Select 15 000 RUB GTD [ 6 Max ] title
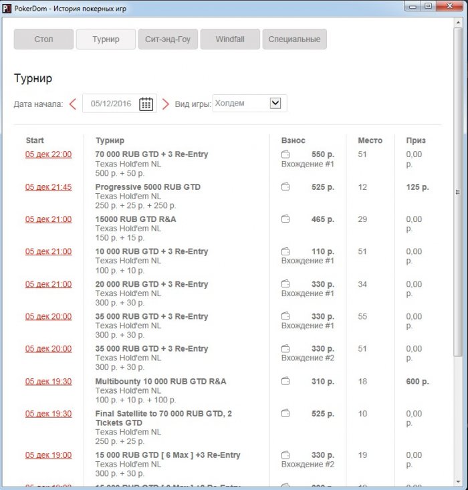The image size is (468, 490). click(x=168, y=455)
